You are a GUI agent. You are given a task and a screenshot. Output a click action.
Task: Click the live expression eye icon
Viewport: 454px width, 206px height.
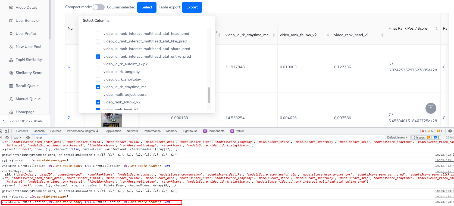coord(28,138)
